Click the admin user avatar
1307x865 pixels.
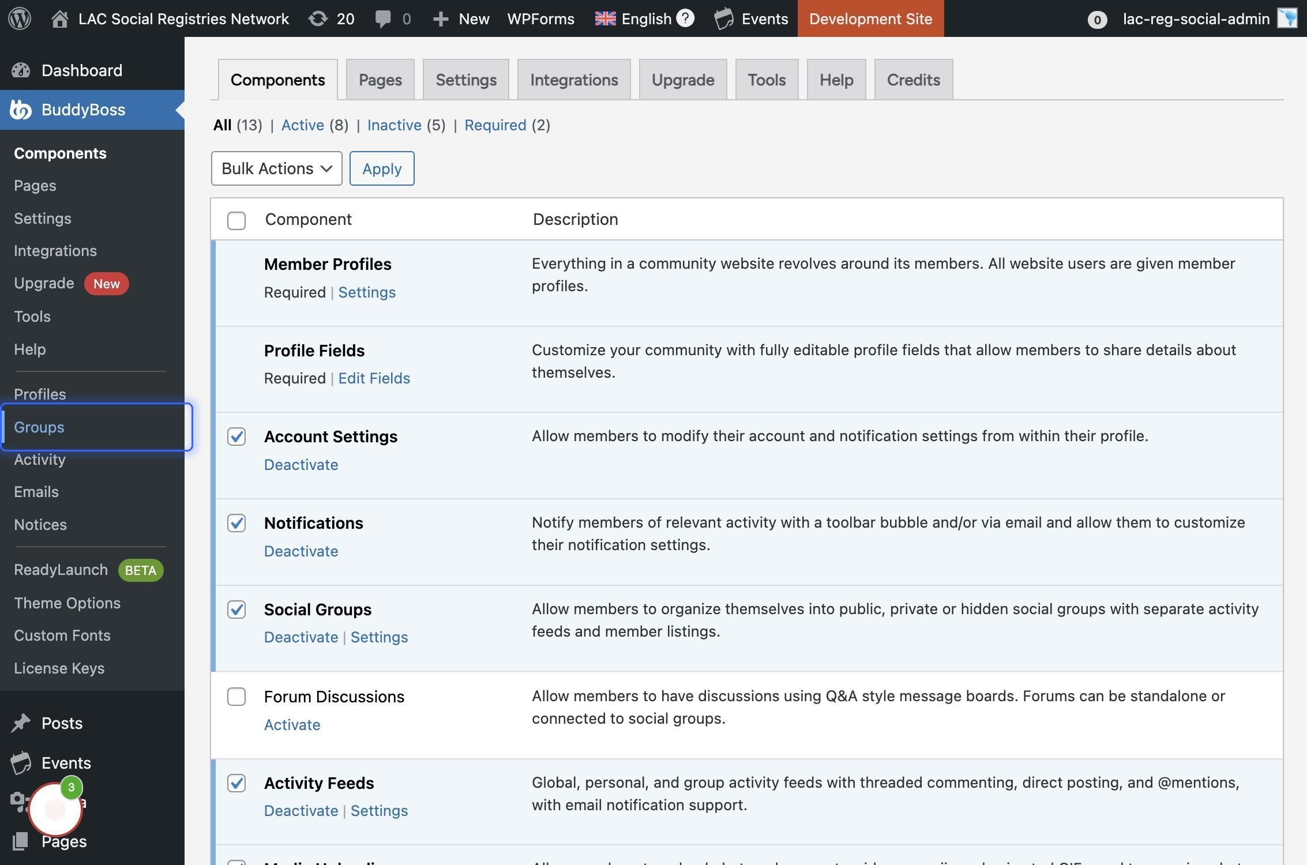point(1287,18)
